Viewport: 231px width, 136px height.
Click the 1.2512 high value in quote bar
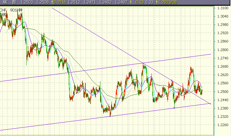click(x=74, y=2)
